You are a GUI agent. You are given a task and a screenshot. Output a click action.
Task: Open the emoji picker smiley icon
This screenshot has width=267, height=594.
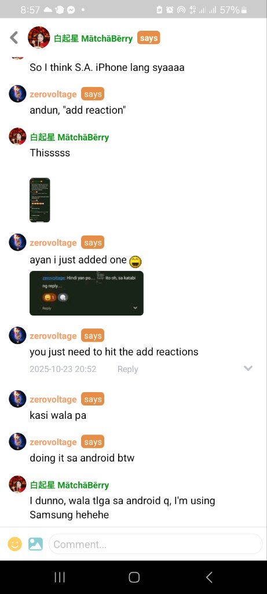coord(14,544)
